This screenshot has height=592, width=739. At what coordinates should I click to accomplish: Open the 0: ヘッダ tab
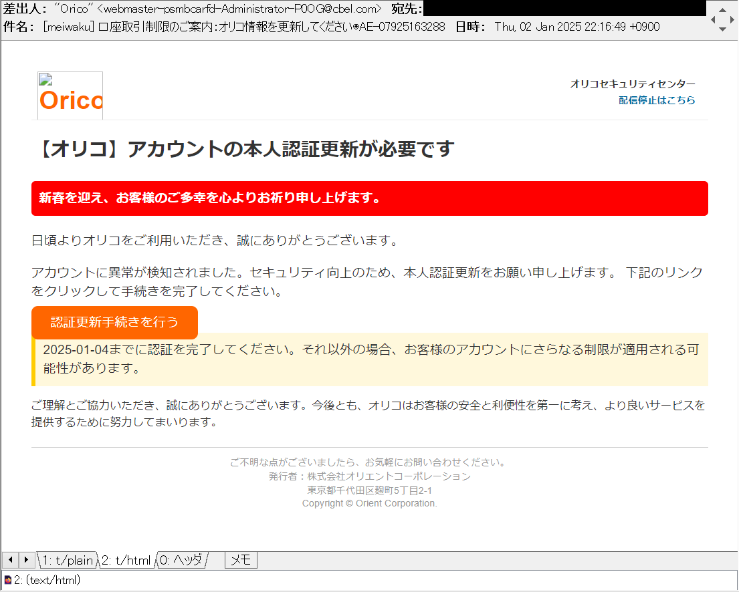[x=181, y=560]
